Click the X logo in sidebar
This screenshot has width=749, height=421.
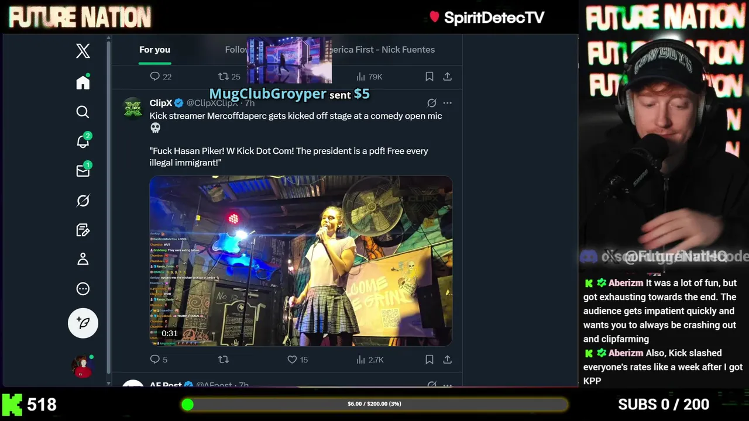click(83, 51)
